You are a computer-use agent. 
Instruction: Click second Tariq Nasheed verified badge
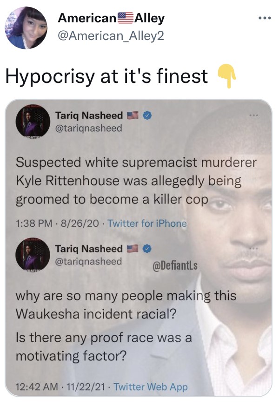pos(147,249)
